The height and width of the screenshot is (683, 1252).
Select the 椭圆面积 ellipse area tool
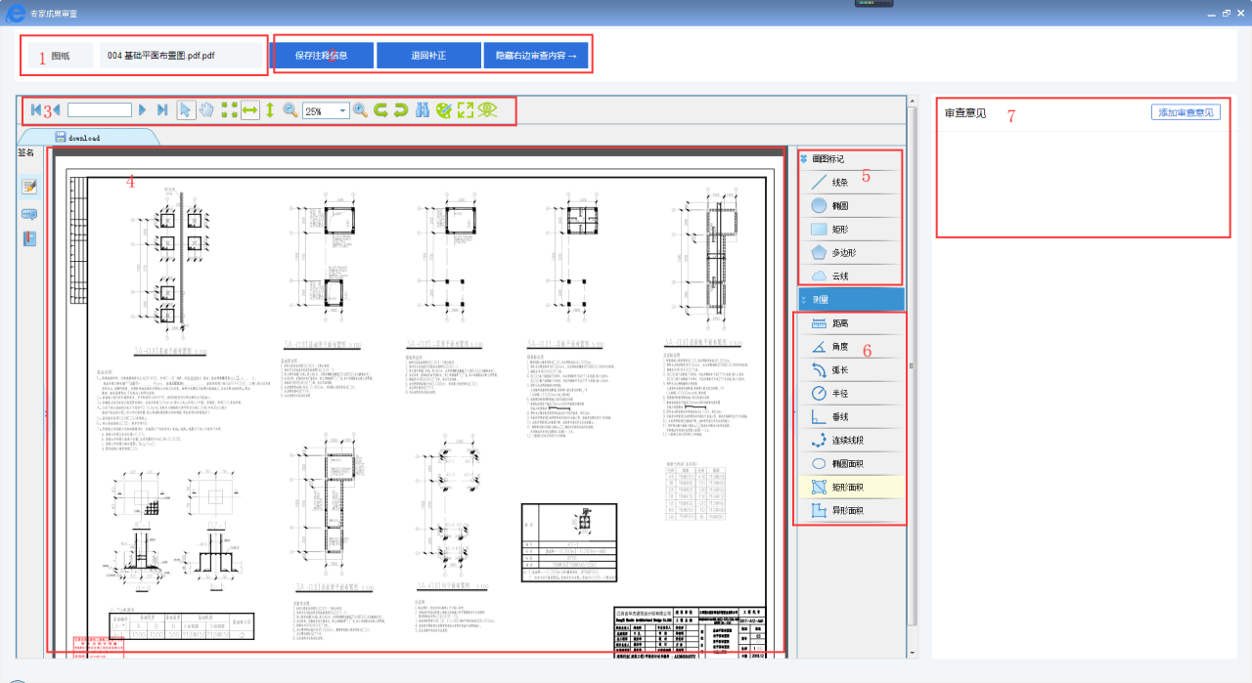[851, 464]
